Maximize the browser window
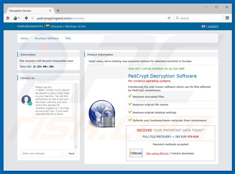235x174 pixels. 217,7
